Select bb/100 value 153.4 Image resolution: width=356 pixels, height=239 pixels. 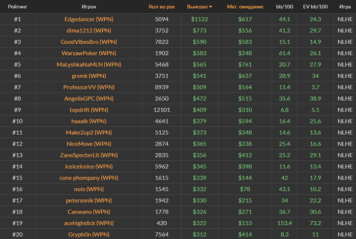tap(284, 223)
